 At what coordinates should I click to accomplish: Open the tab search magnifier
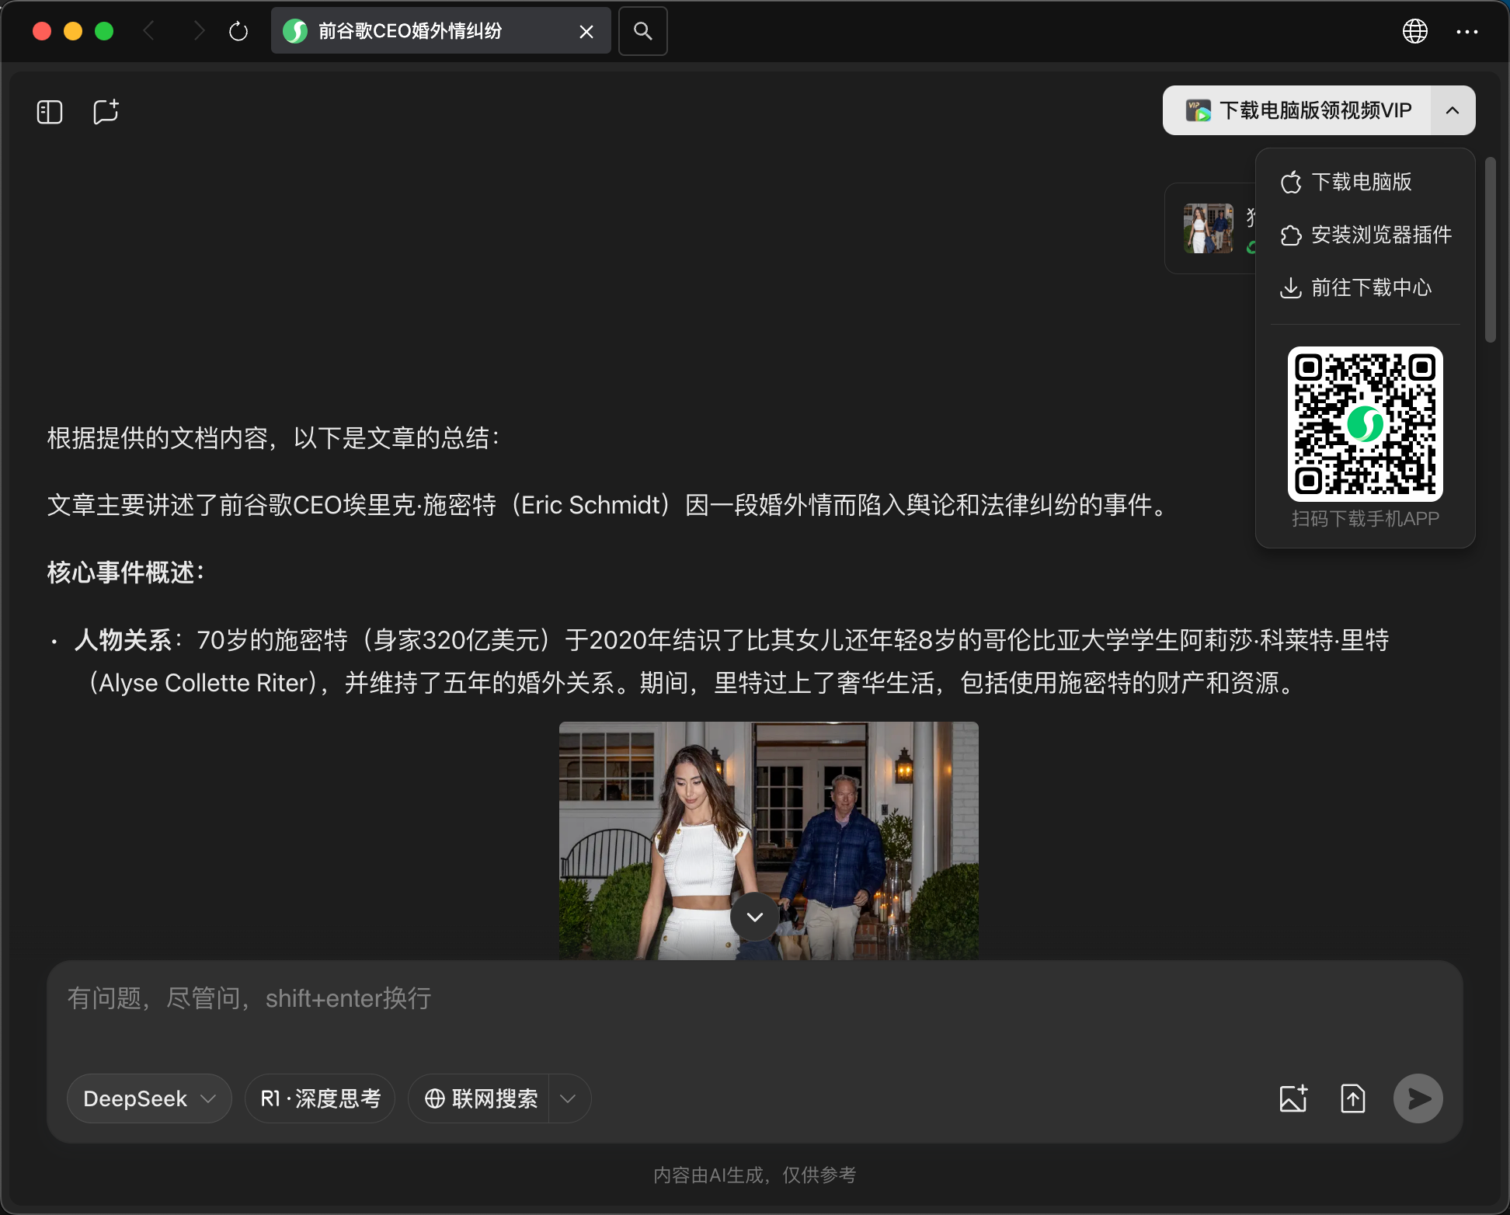click(642, 31)
